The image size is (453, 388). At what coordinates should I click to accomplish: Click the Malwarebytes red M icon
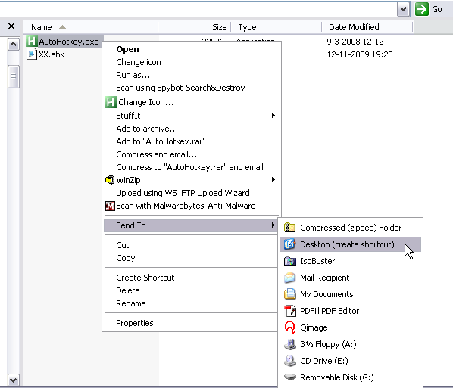110,206
